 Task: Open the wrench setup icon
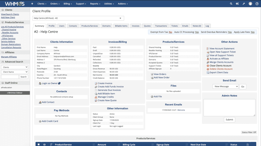pos(244,4)
